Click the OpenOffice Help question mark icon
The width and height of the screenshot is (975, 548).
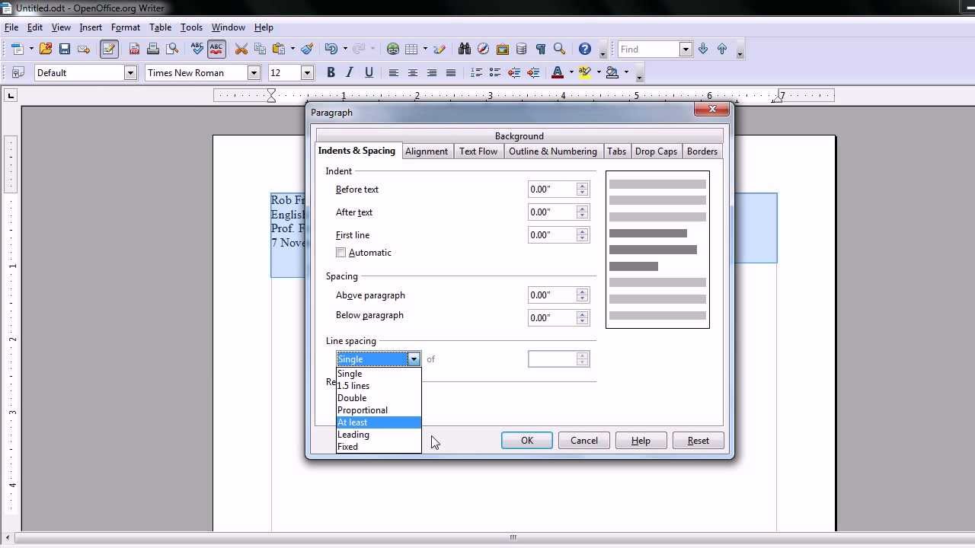click(584, 49)
